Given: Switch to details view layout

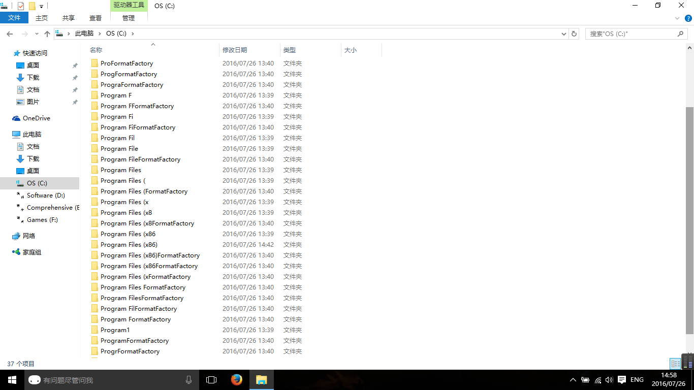Looking at the screenshot, I should click(x=675, y=364).
